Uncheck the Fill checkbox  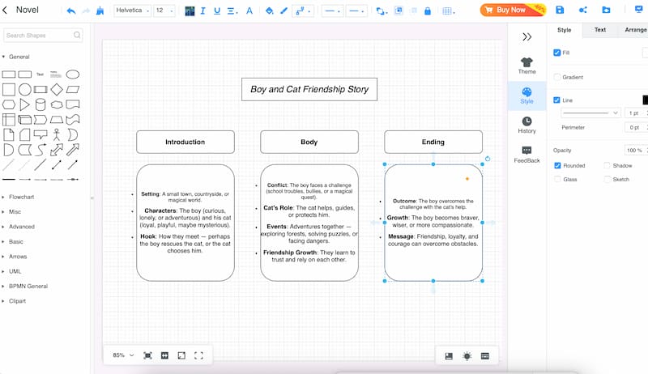(x=556, y=53)
